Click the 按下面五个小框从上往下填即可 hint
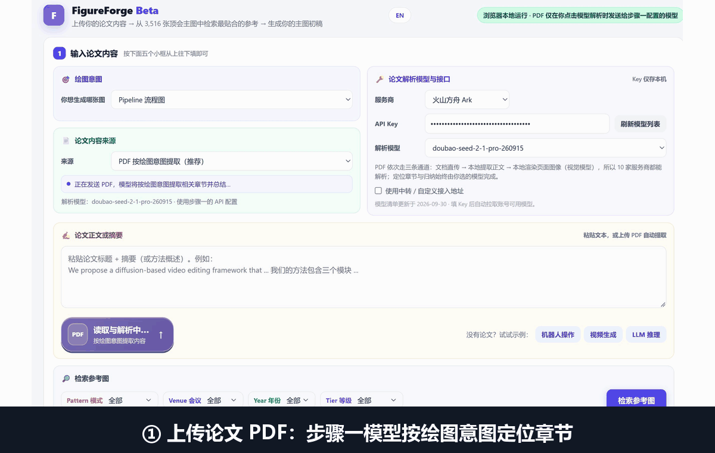Screen dimensions: 715x453 click(x=166, y=54)
